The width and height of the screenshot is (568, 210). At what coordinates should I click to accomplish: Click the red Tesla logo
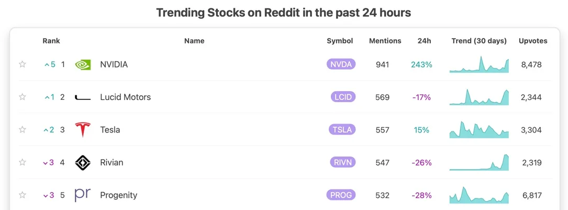(83, 130)
